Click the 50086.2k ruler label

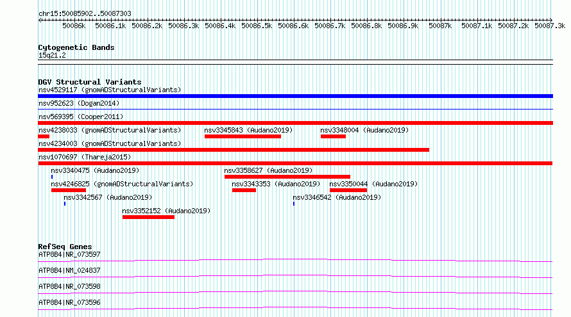(x=147, y=26)
